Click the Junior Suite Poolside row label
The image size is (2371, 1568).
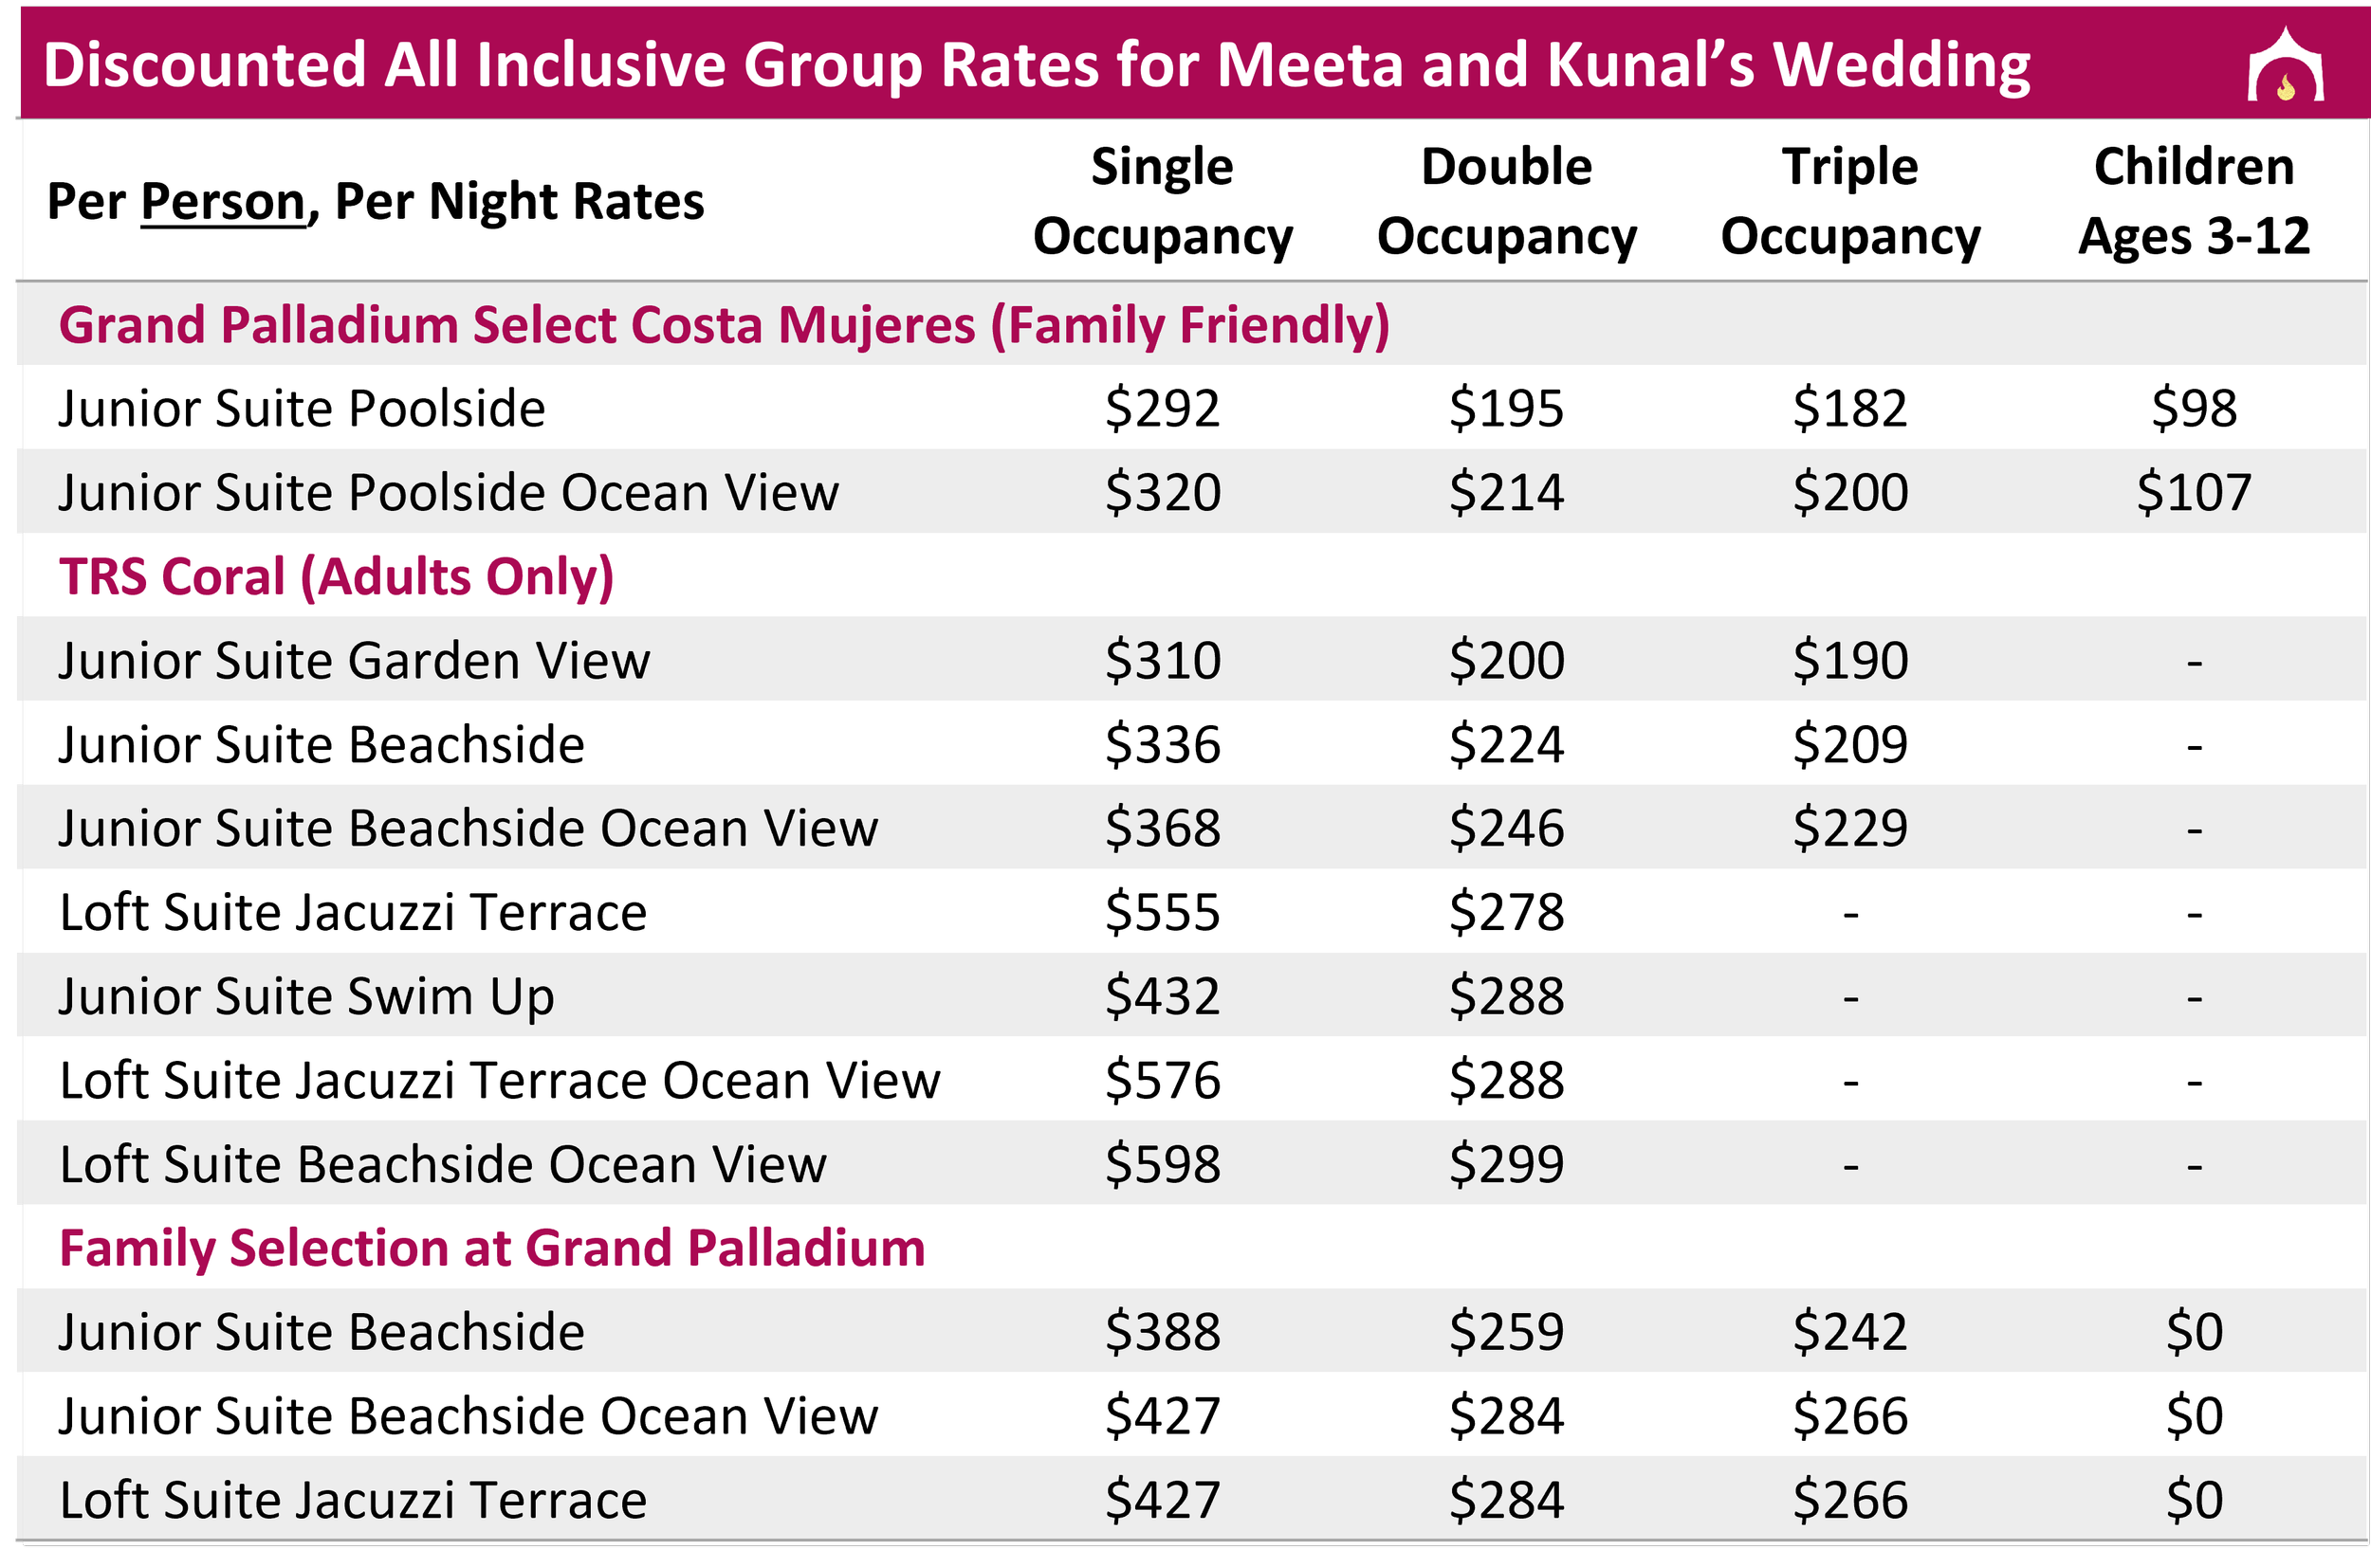(303, 408)
